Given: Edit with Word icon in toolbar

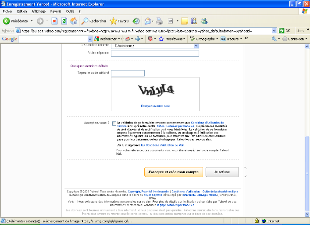Looking at the screenshot, I should pos(170,21).
